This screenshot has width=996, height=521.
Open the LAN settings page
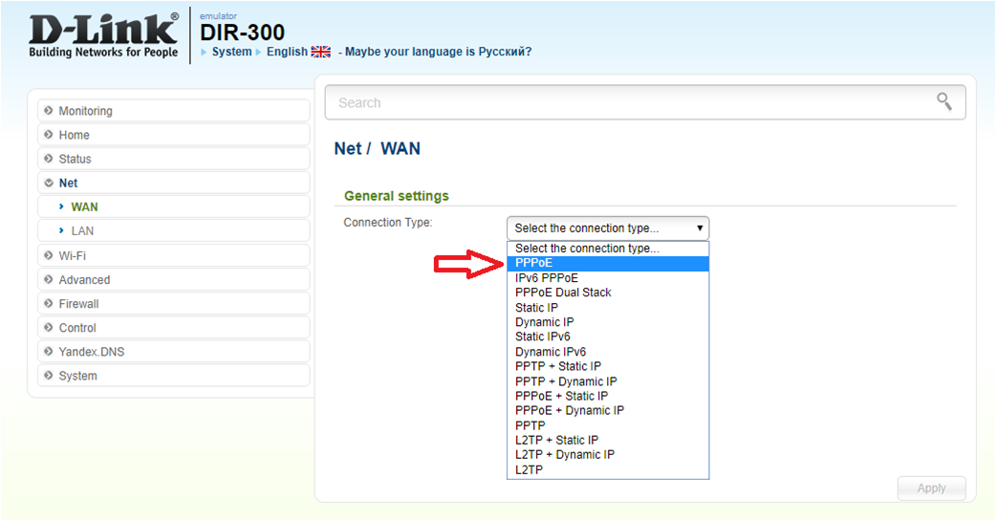click(x=82, y=230)
